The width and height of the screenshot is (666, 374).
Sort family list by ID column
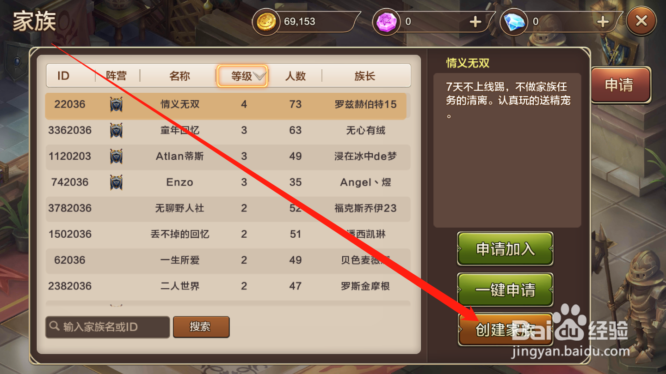(63, 76)
